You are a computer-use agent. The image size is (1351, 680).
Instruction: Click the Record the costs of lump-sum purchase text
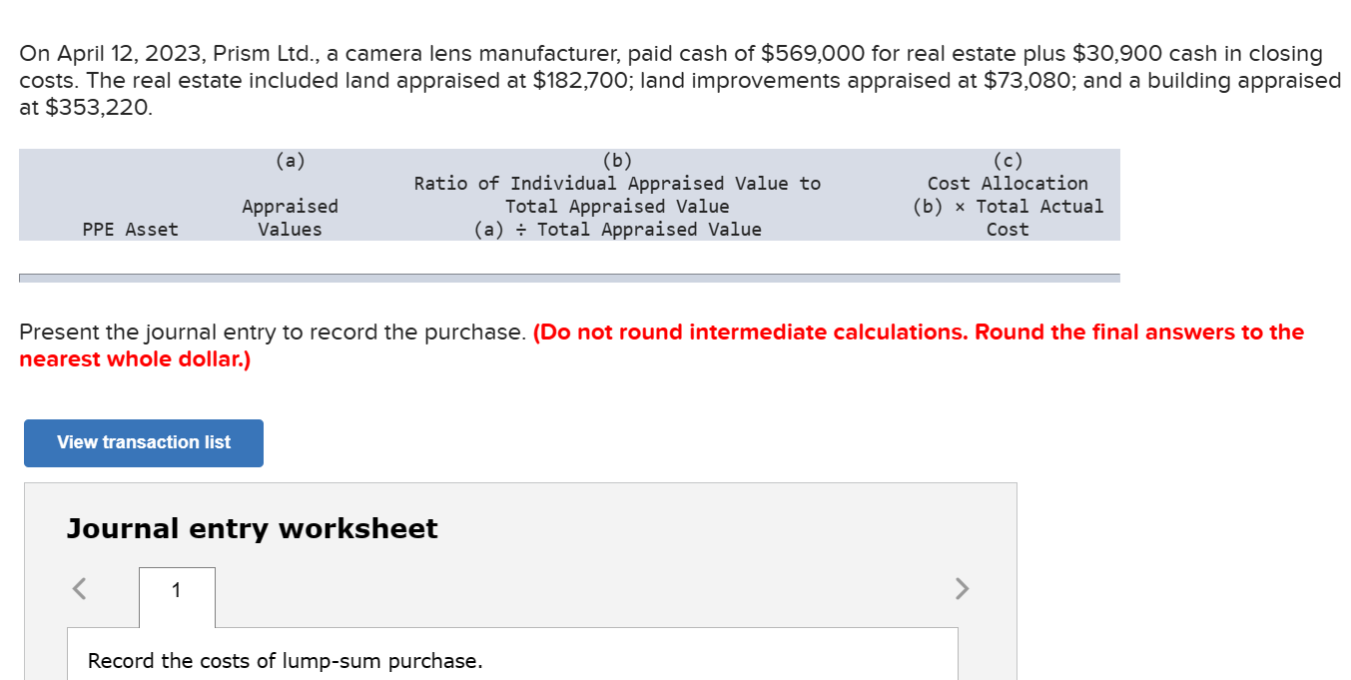286,660
